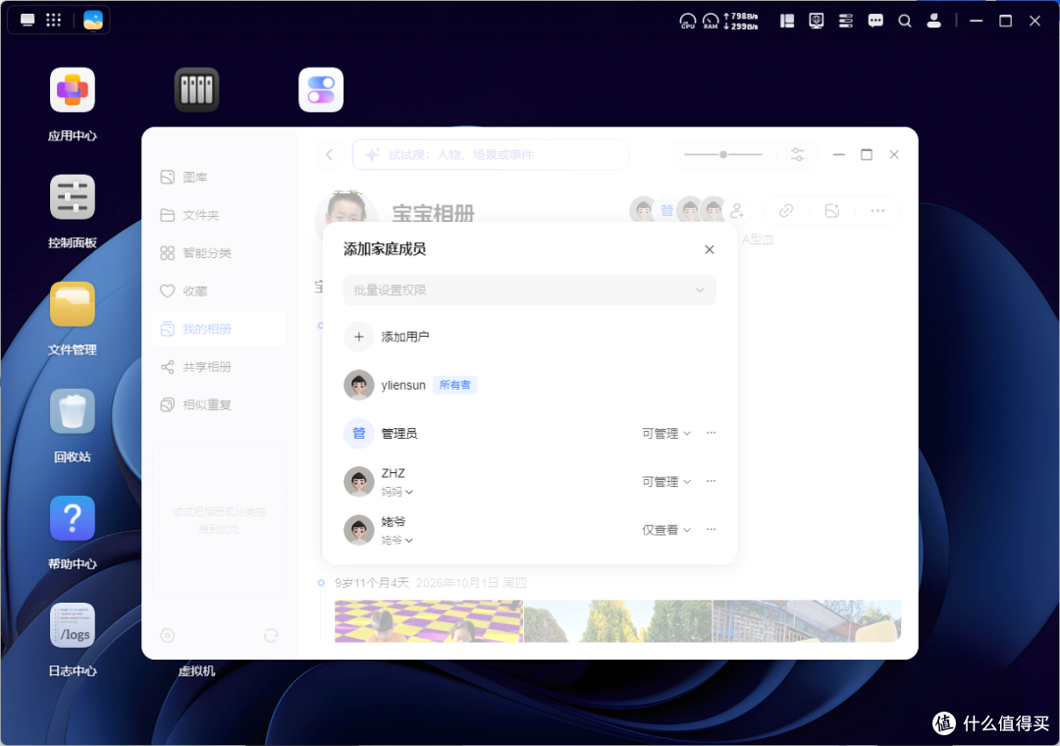1060x746 pixels.
Task: Select the 管 manager avatar in the album header
Action: [x=666, y=211]
